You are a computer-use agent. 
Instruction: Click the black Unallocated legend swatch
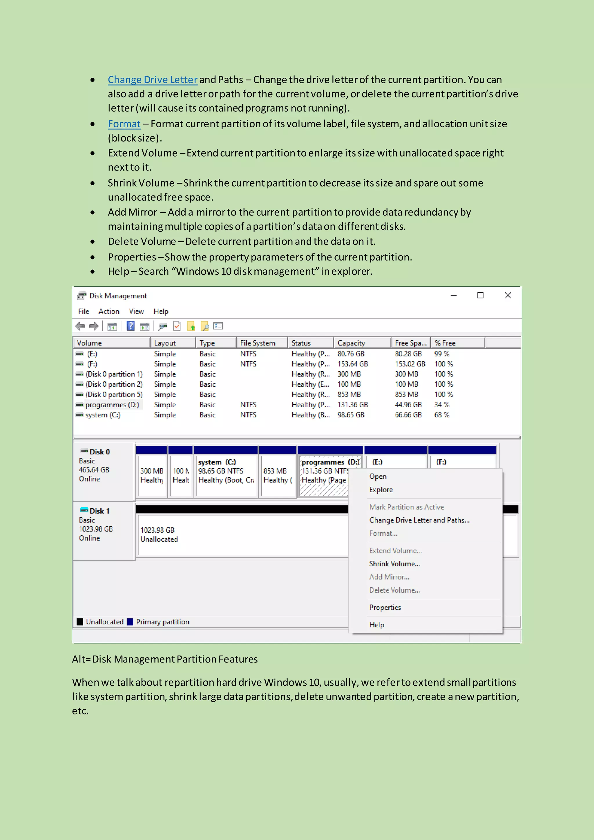coord(80,622)
